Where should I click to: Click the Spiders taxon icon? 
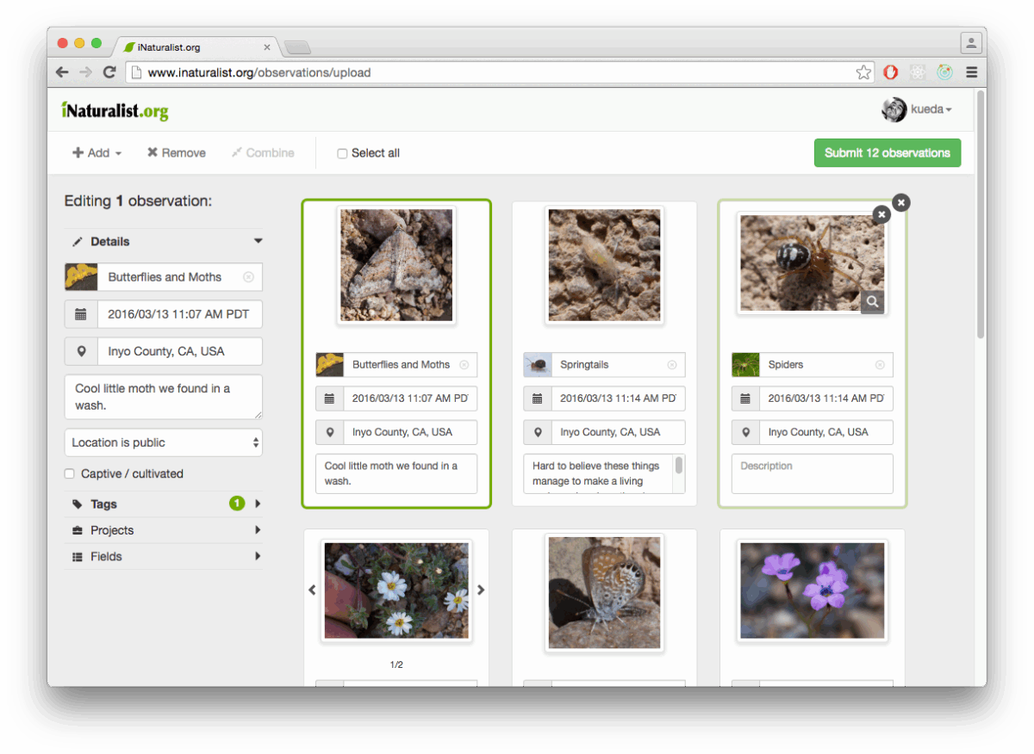tap(745, 364)
